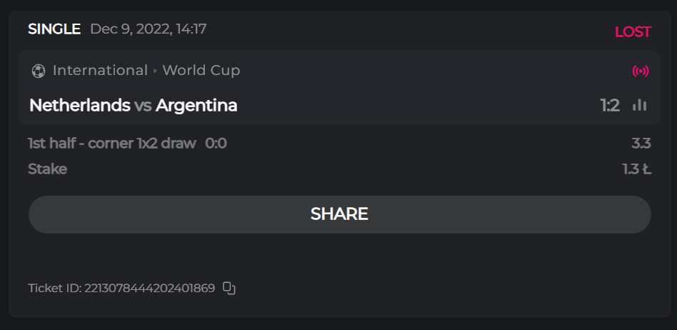This screenshot has width=677, height=330.
Task: Select the Argentina team name
Action: pyautogui.click(x=196, y=106)
